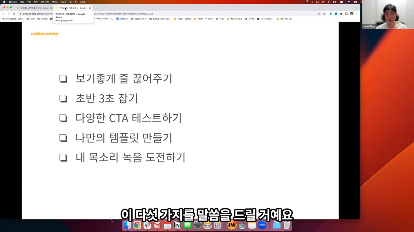Open Notes from the dock

[x=252, y=225]
